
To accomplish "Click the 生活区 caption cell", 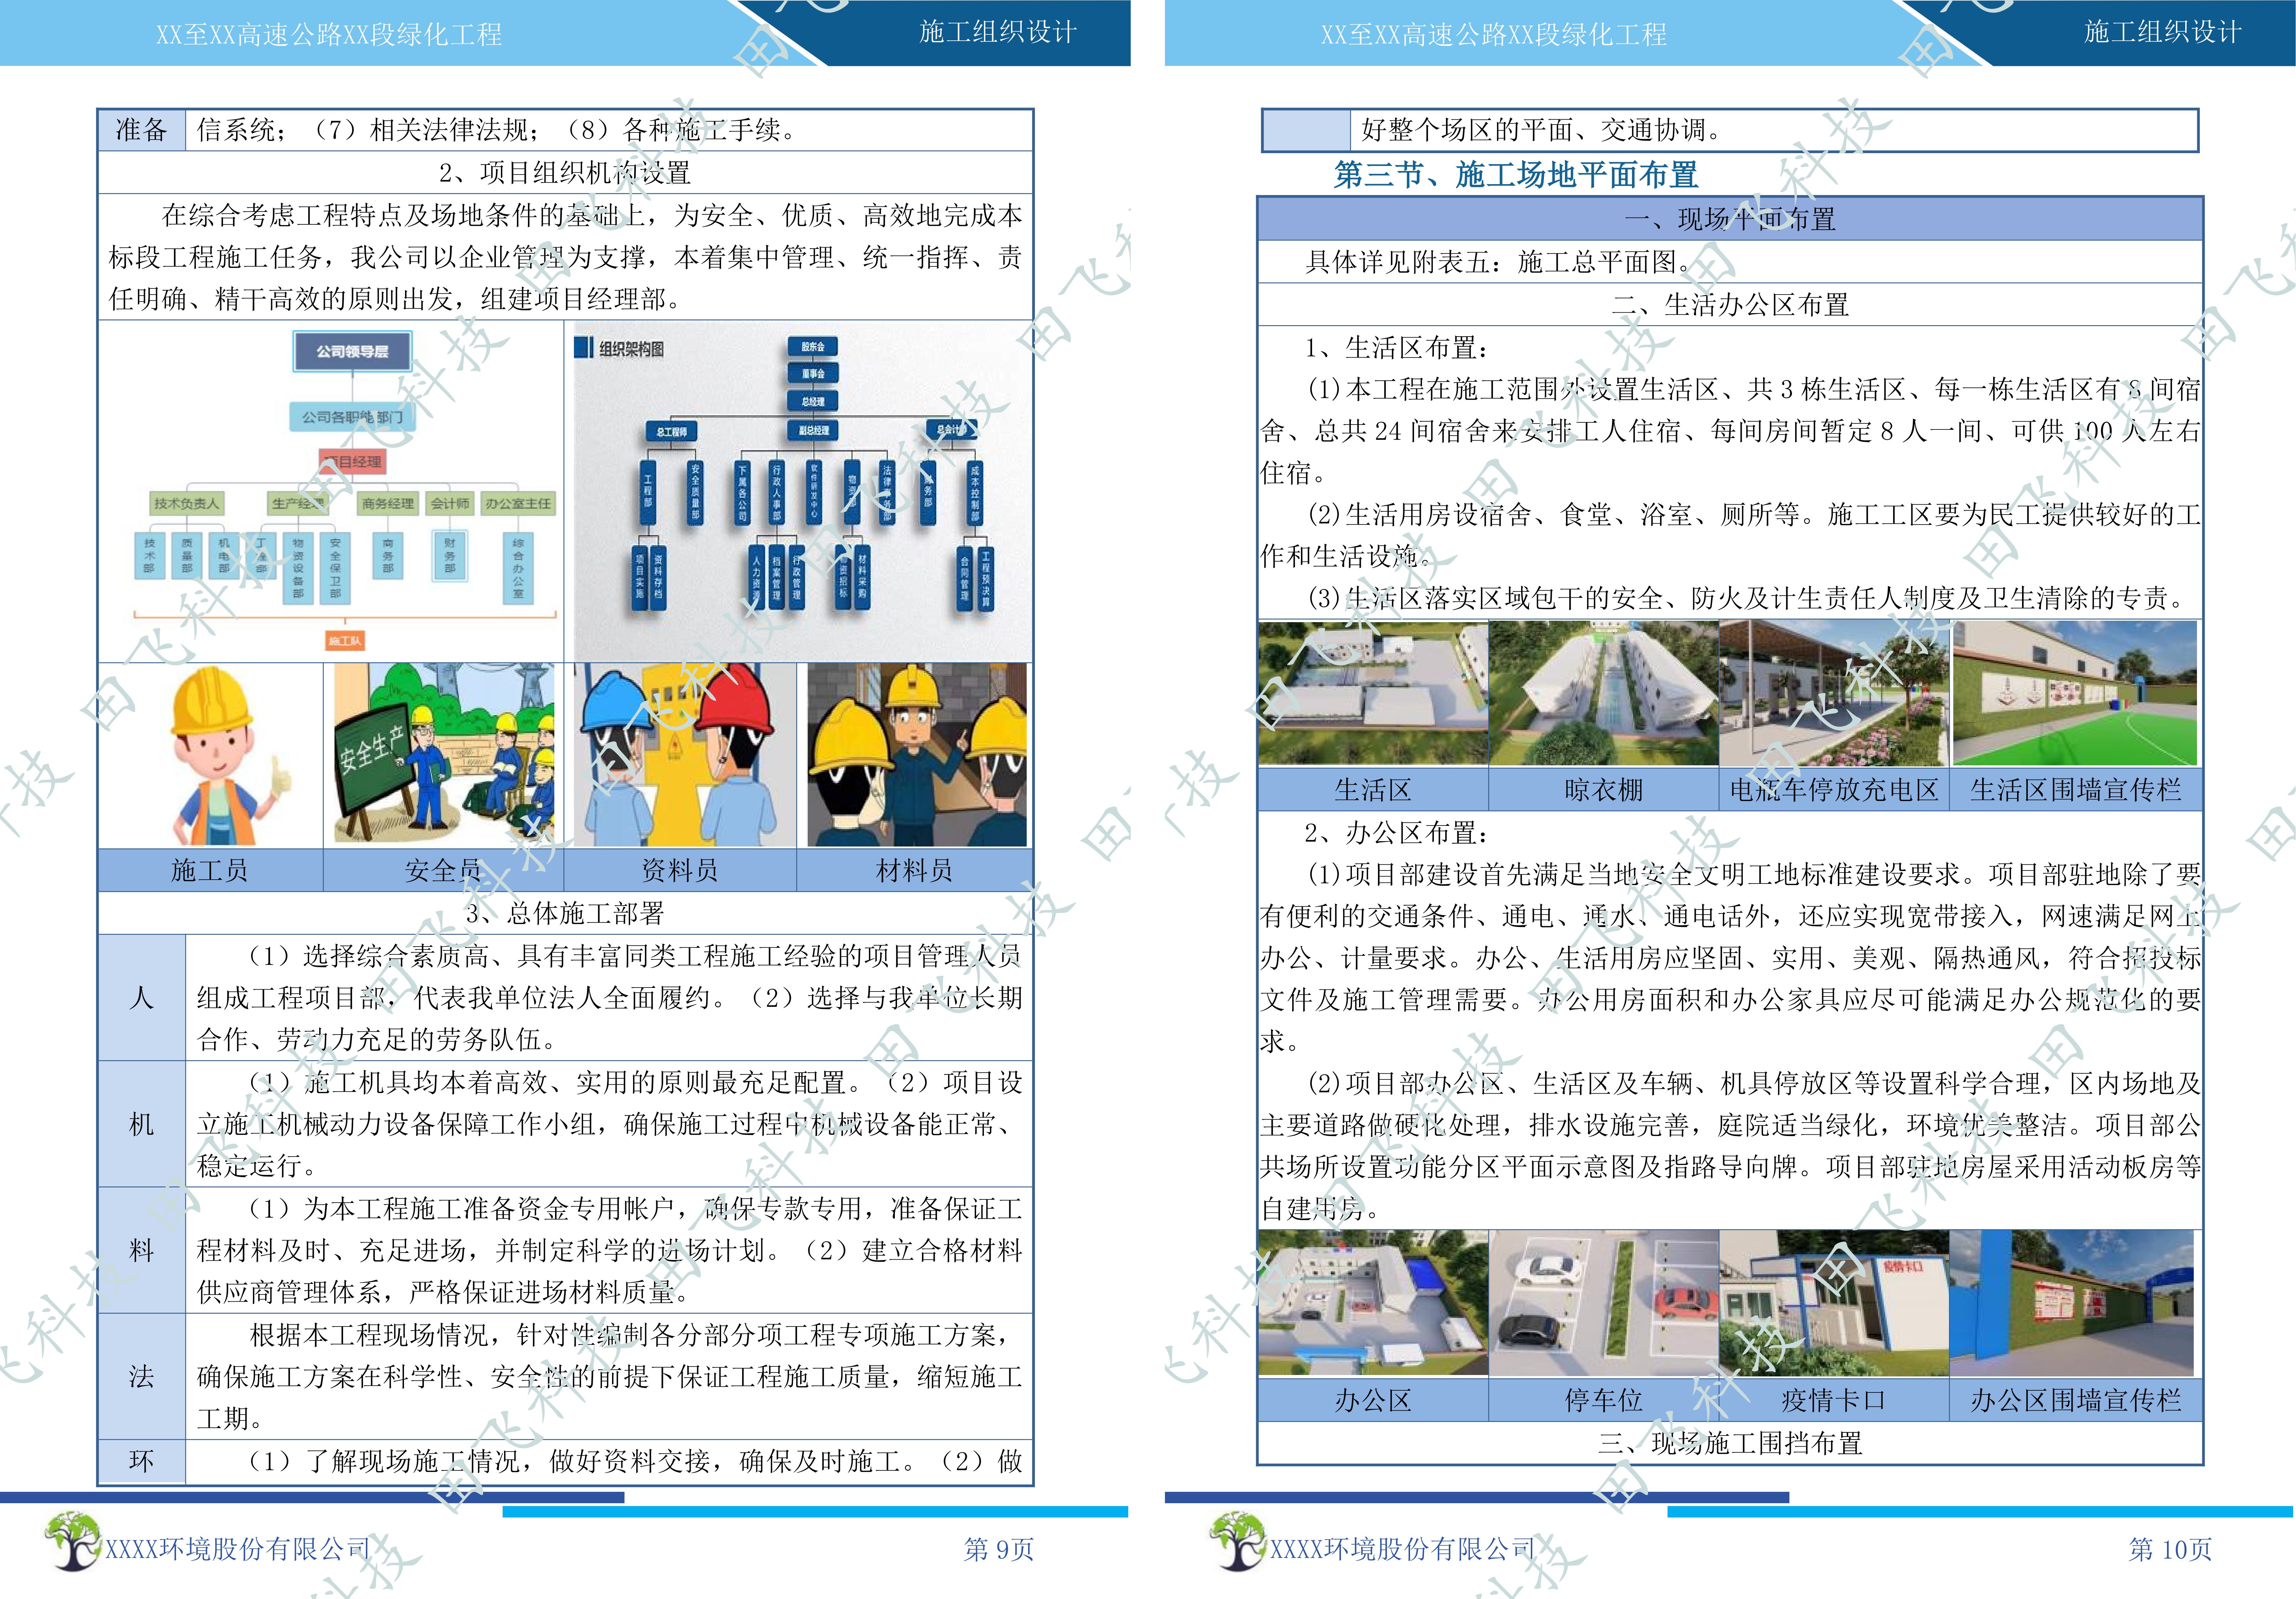I will tap(1373, 790).
